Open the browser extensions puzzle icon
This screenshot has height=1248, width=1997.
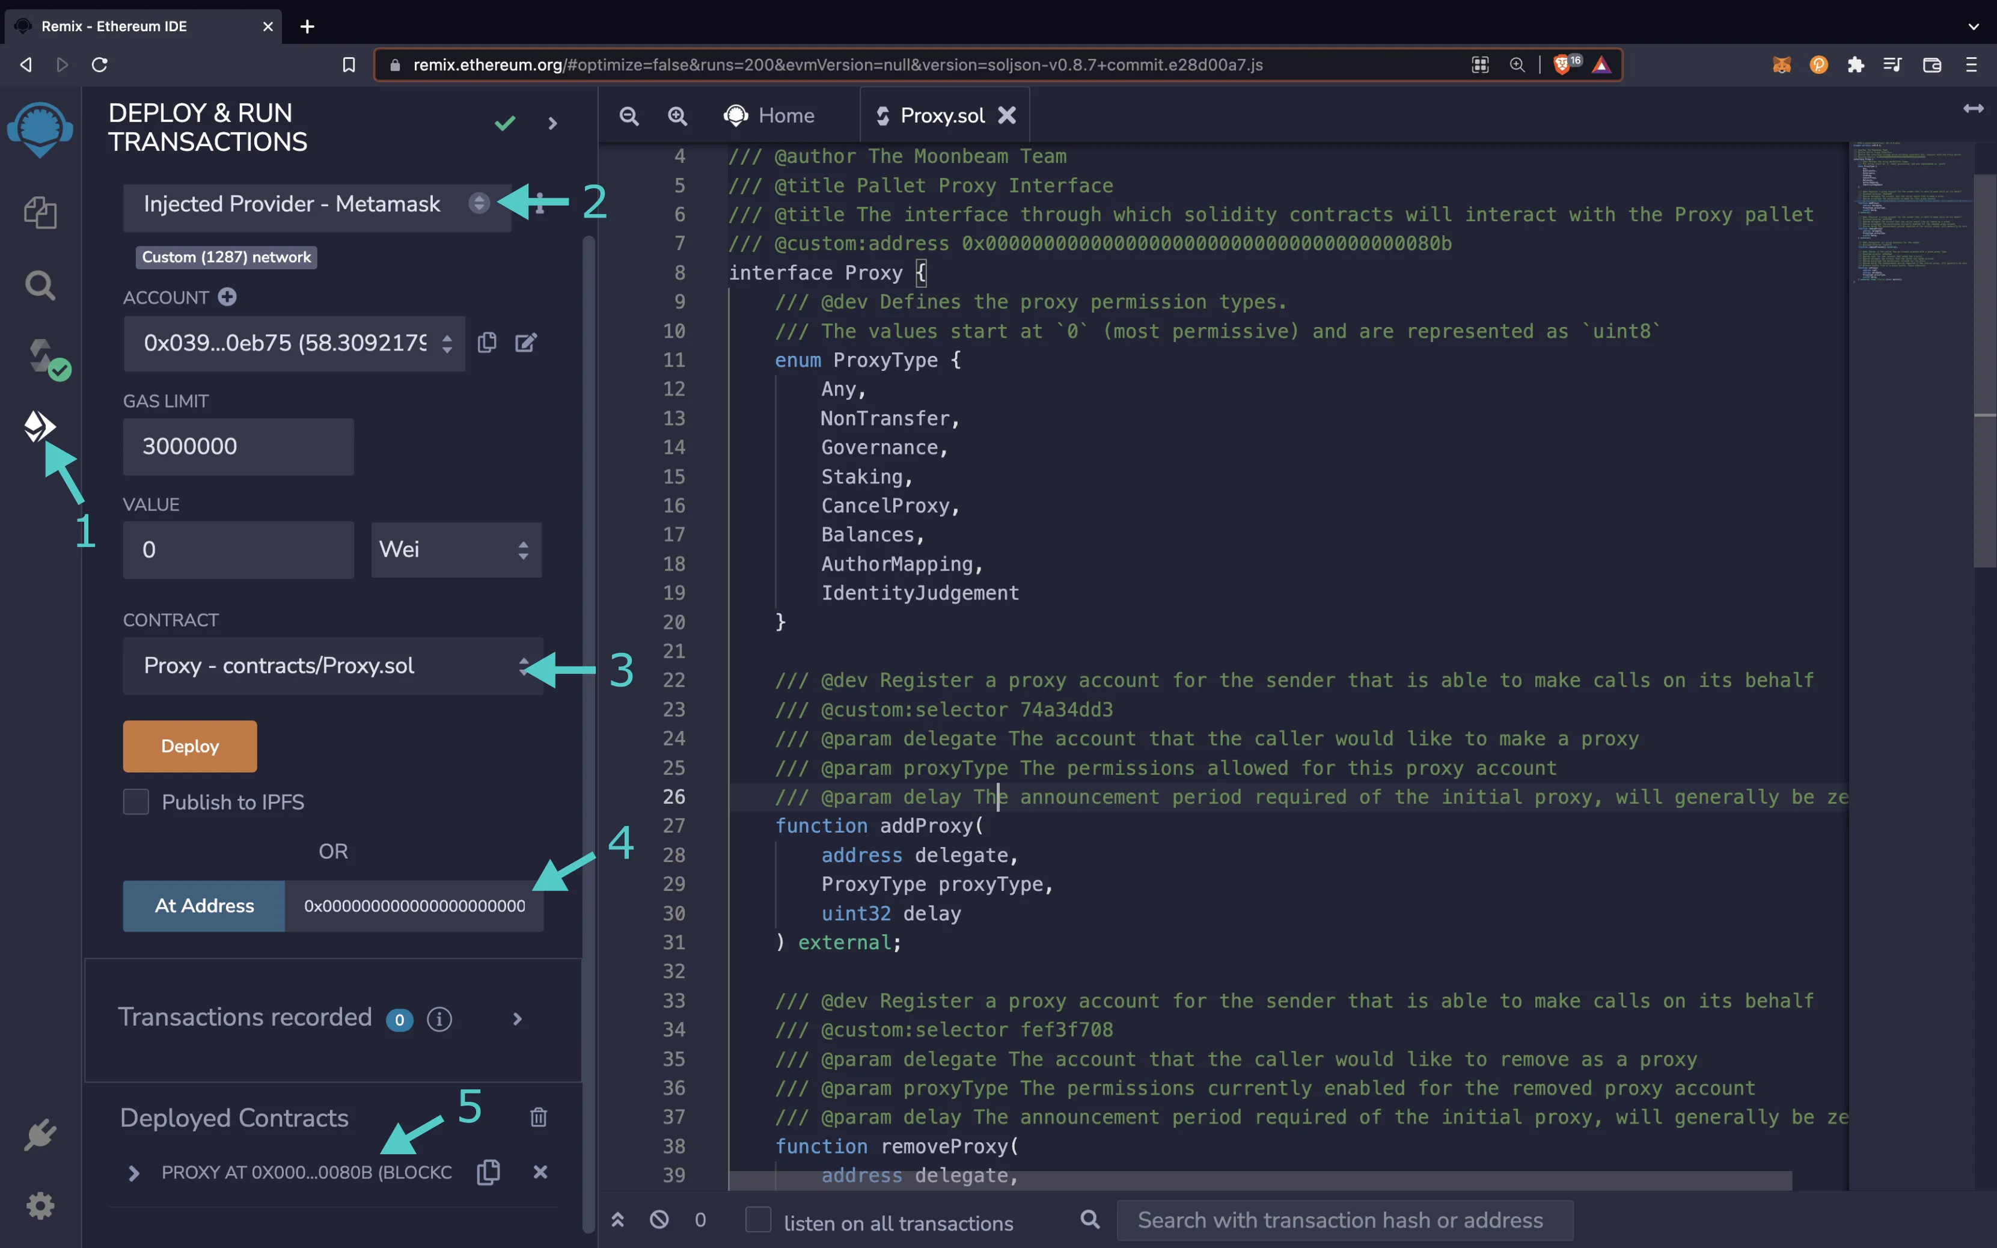point(1855,64)
